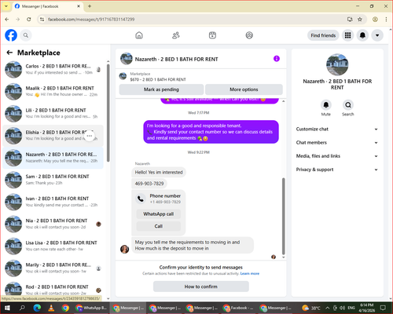Viewport: 393px width, 314px height.
Task: Open the Friends icon in top navigation
Action: 176,35
